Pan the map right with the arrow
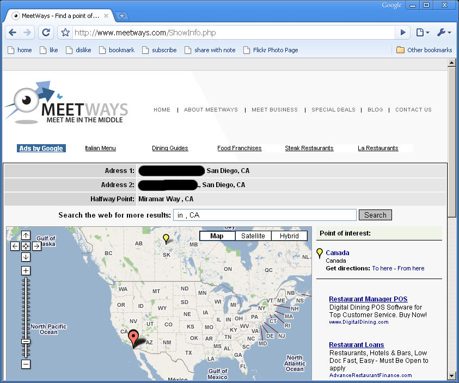 36,246
